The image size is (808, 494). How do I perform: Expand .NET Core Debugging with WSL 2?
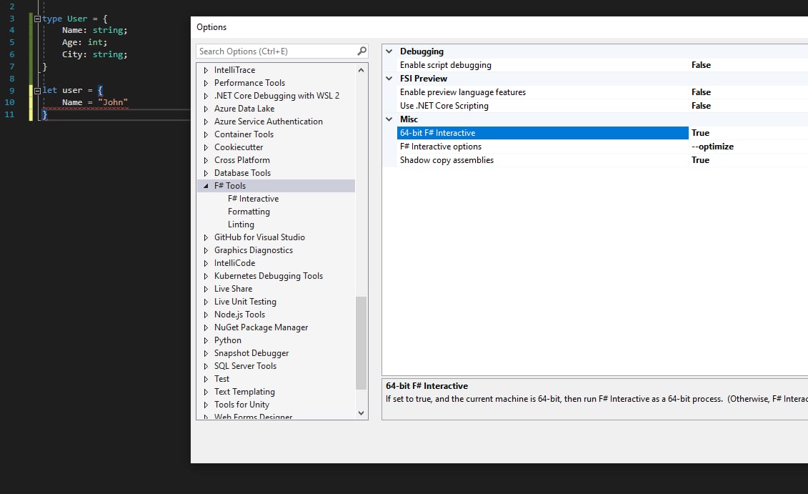206,96
